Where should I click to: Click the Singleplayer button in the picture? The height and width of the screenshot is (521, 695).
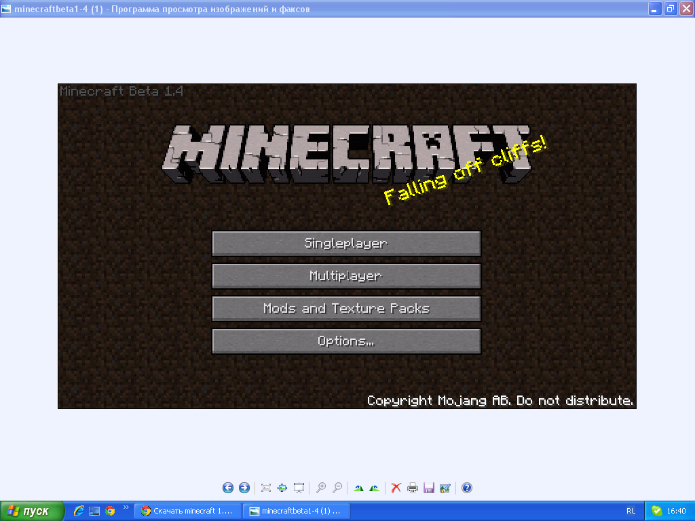pos(346,244)
